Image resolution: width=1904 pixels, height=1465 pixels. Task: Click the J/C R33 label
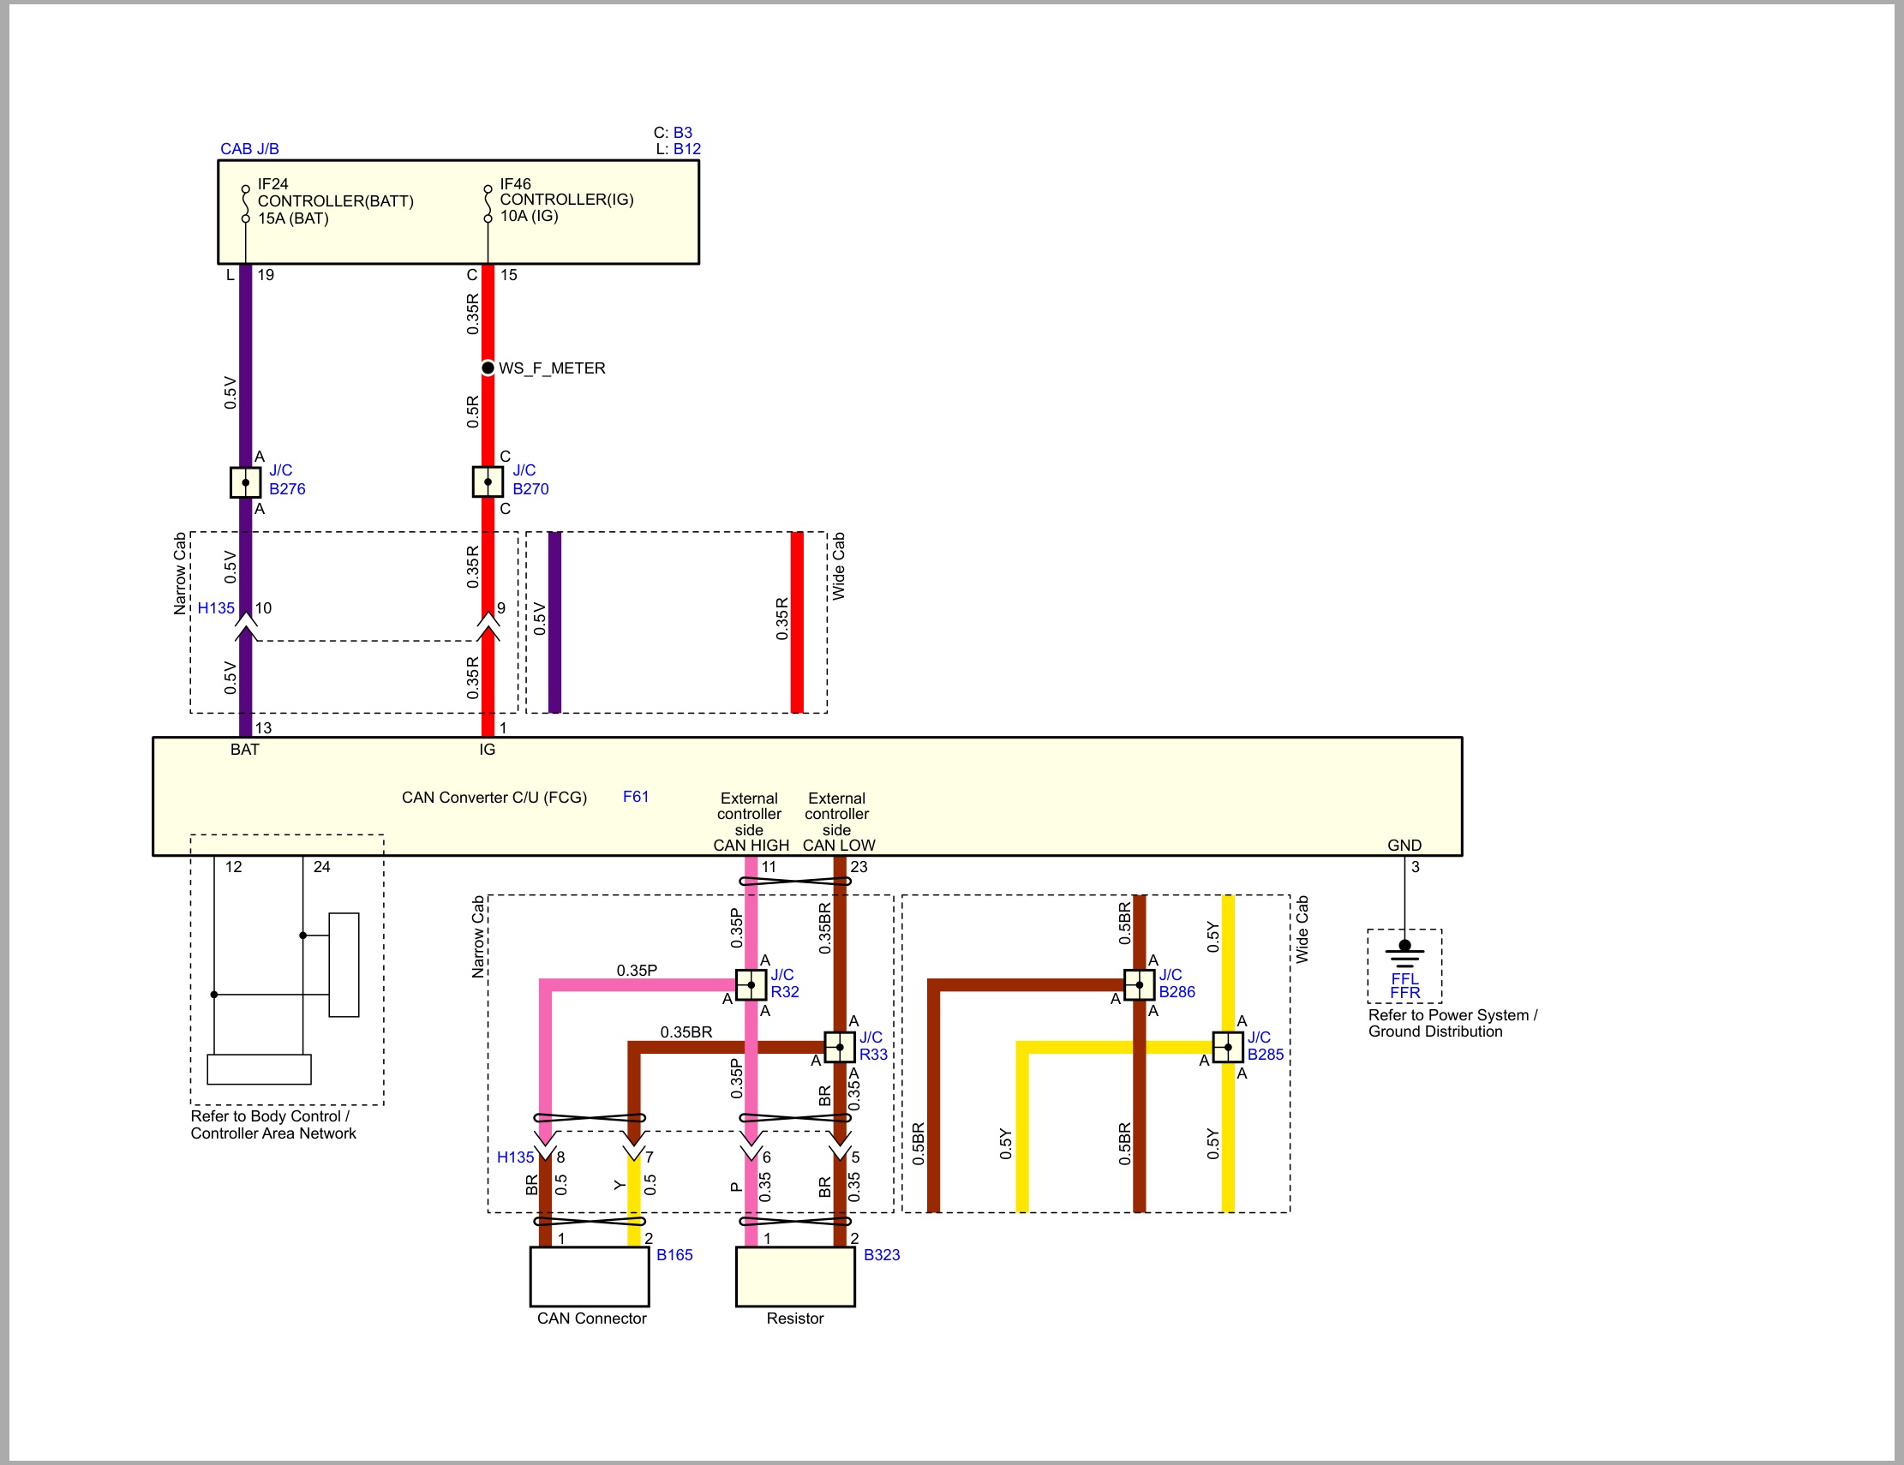(873, 1046)
